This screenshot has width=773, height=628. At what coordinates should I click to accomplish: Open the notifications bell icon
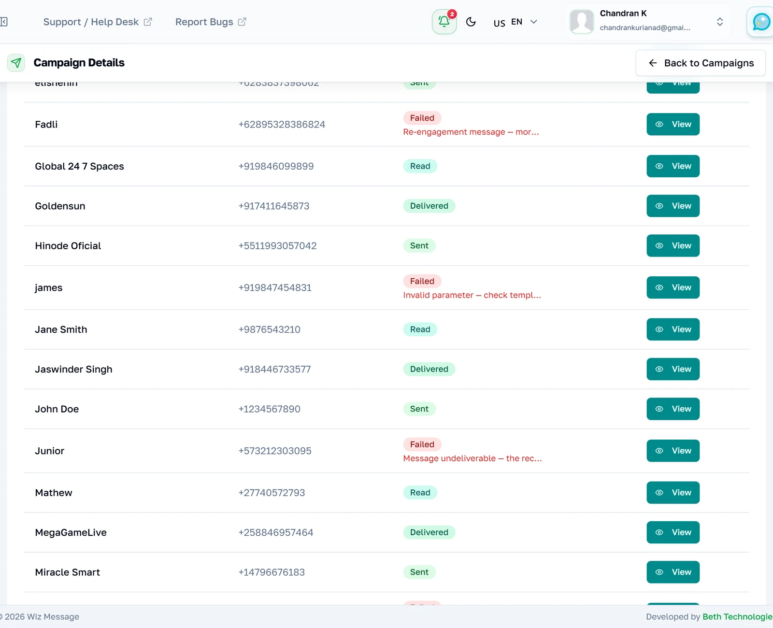(444, 22)
